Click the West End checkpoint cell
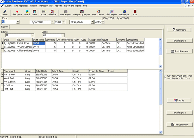 14,78
